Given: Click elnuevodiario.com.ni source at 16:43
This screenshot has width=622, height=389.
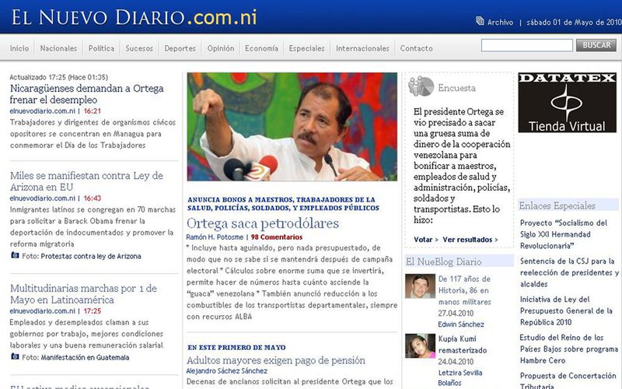Looking at the screenshot, I should 43,198.
